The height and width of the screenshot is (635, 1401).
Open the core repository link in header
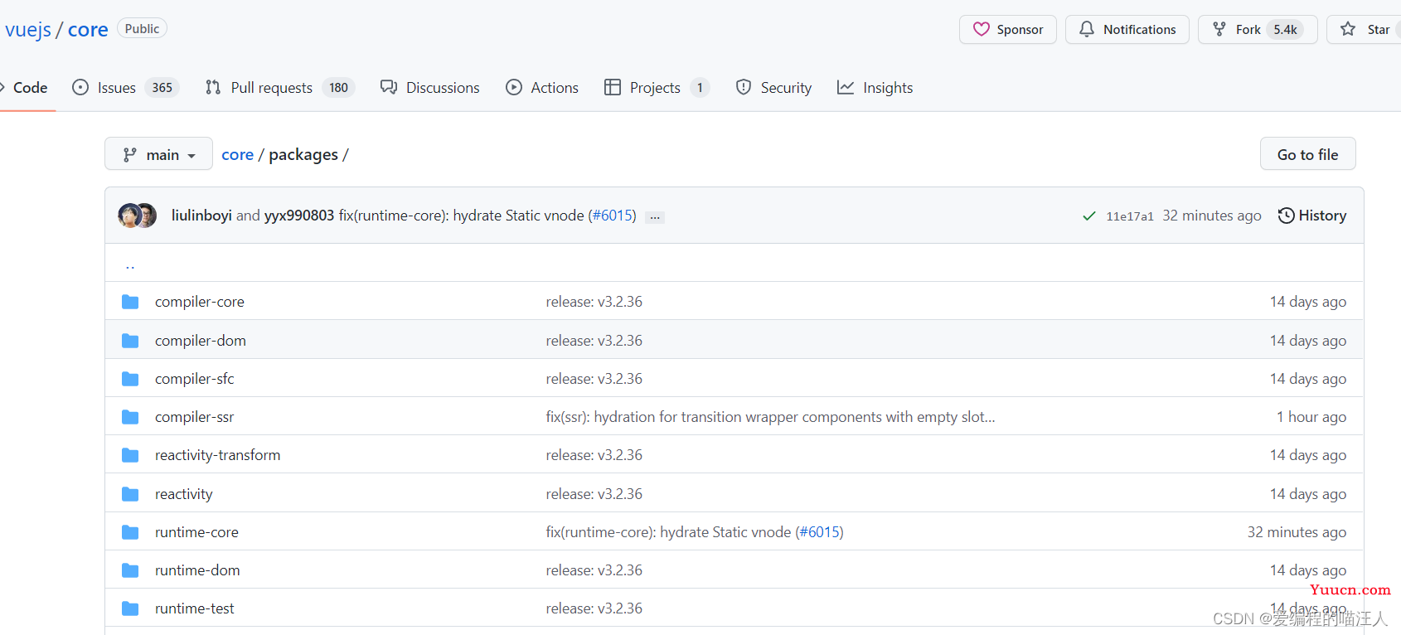pyautogui.click(x=88, y=30)
